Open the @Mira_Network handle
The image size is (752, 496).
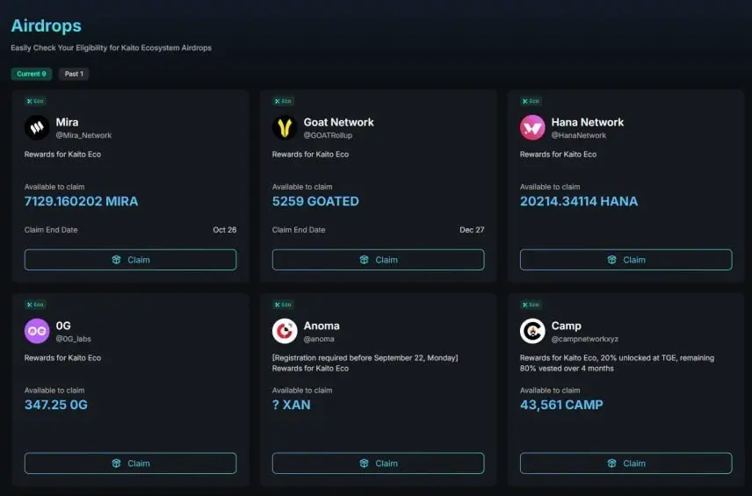83,135
